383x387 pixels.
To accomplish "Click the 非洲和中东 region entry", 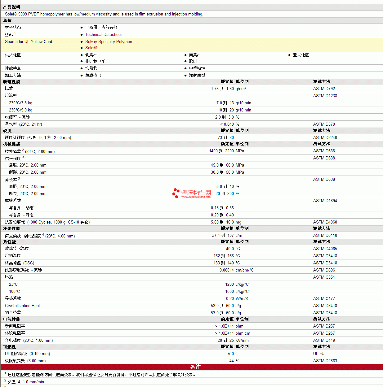I will (95, 61).
